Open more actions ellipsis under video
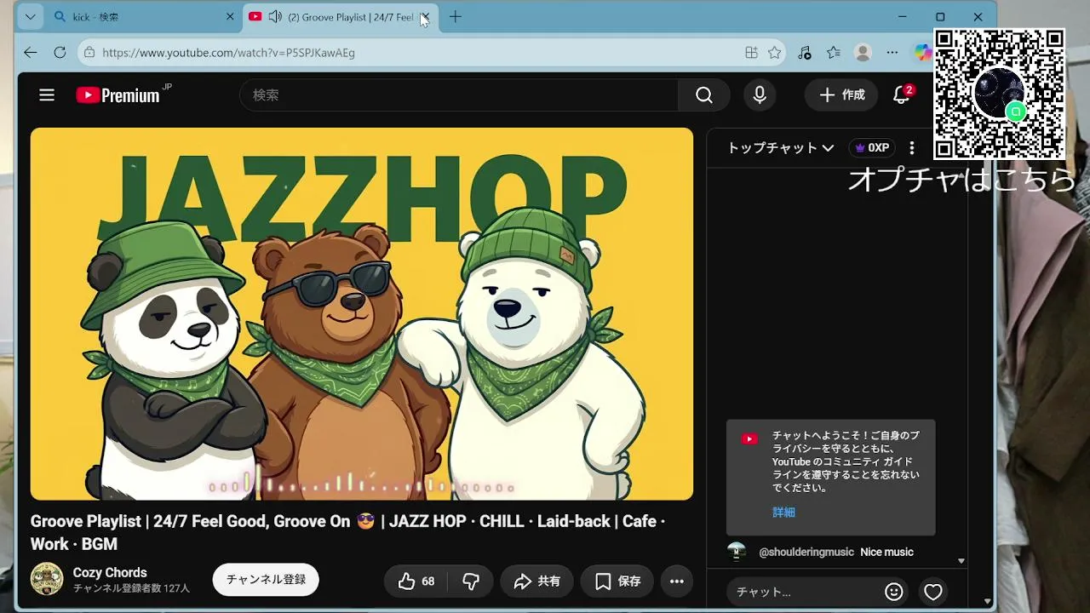 [677, 581]
